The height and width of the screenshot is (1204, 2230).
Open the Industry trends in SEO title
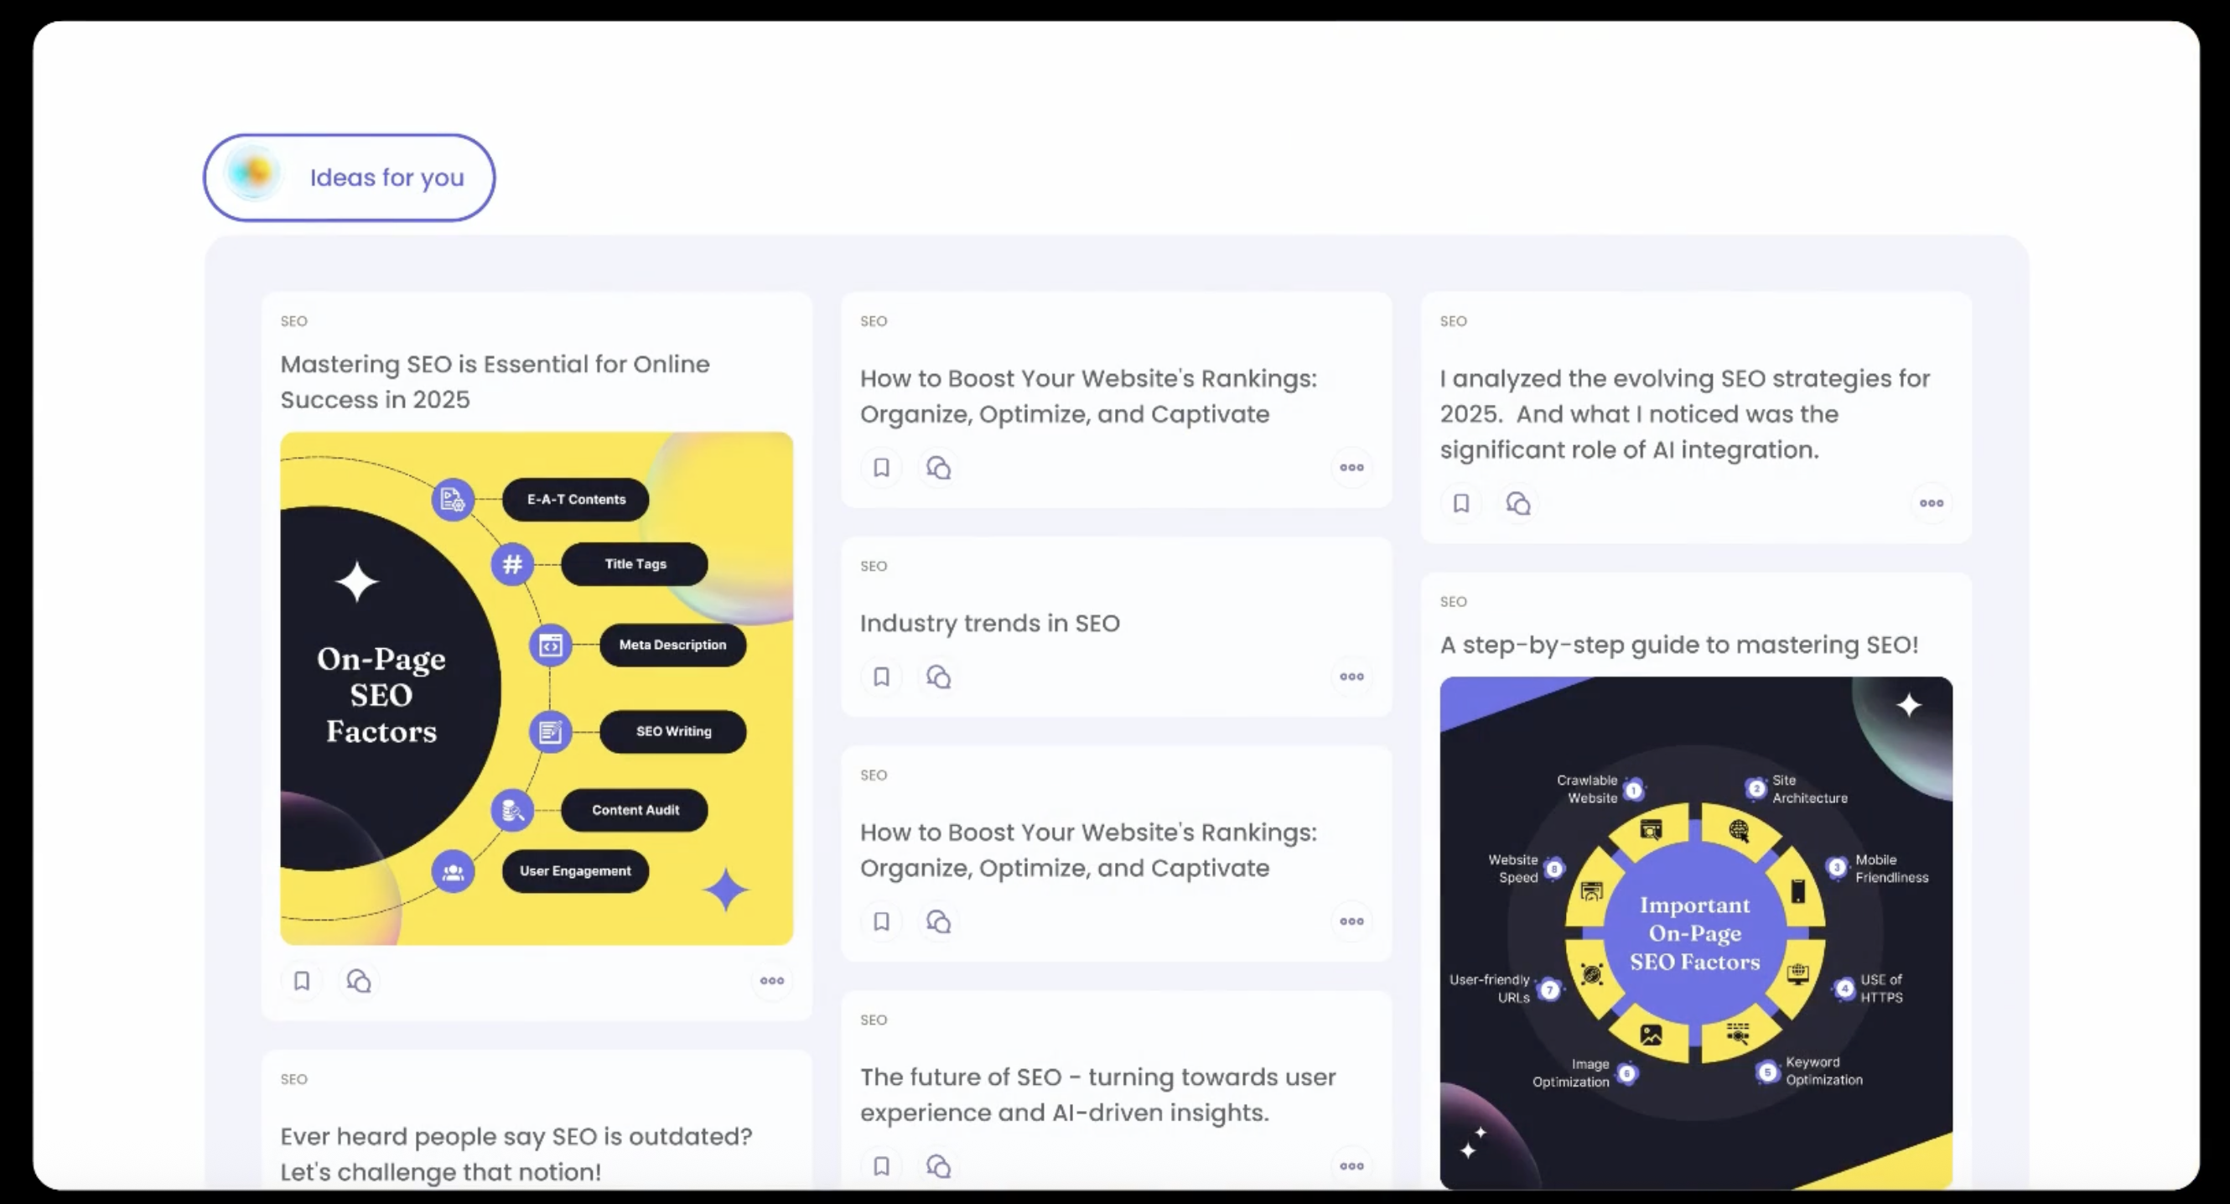click(989, 623)
